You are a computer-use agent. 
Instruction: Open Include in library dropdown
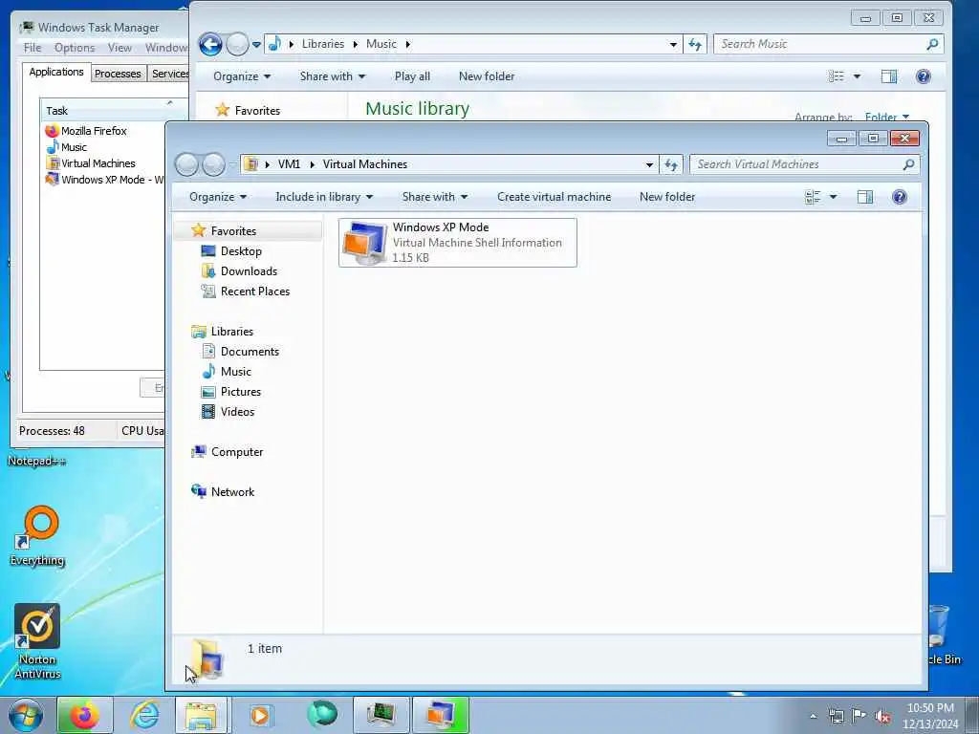tap(324, 197)
